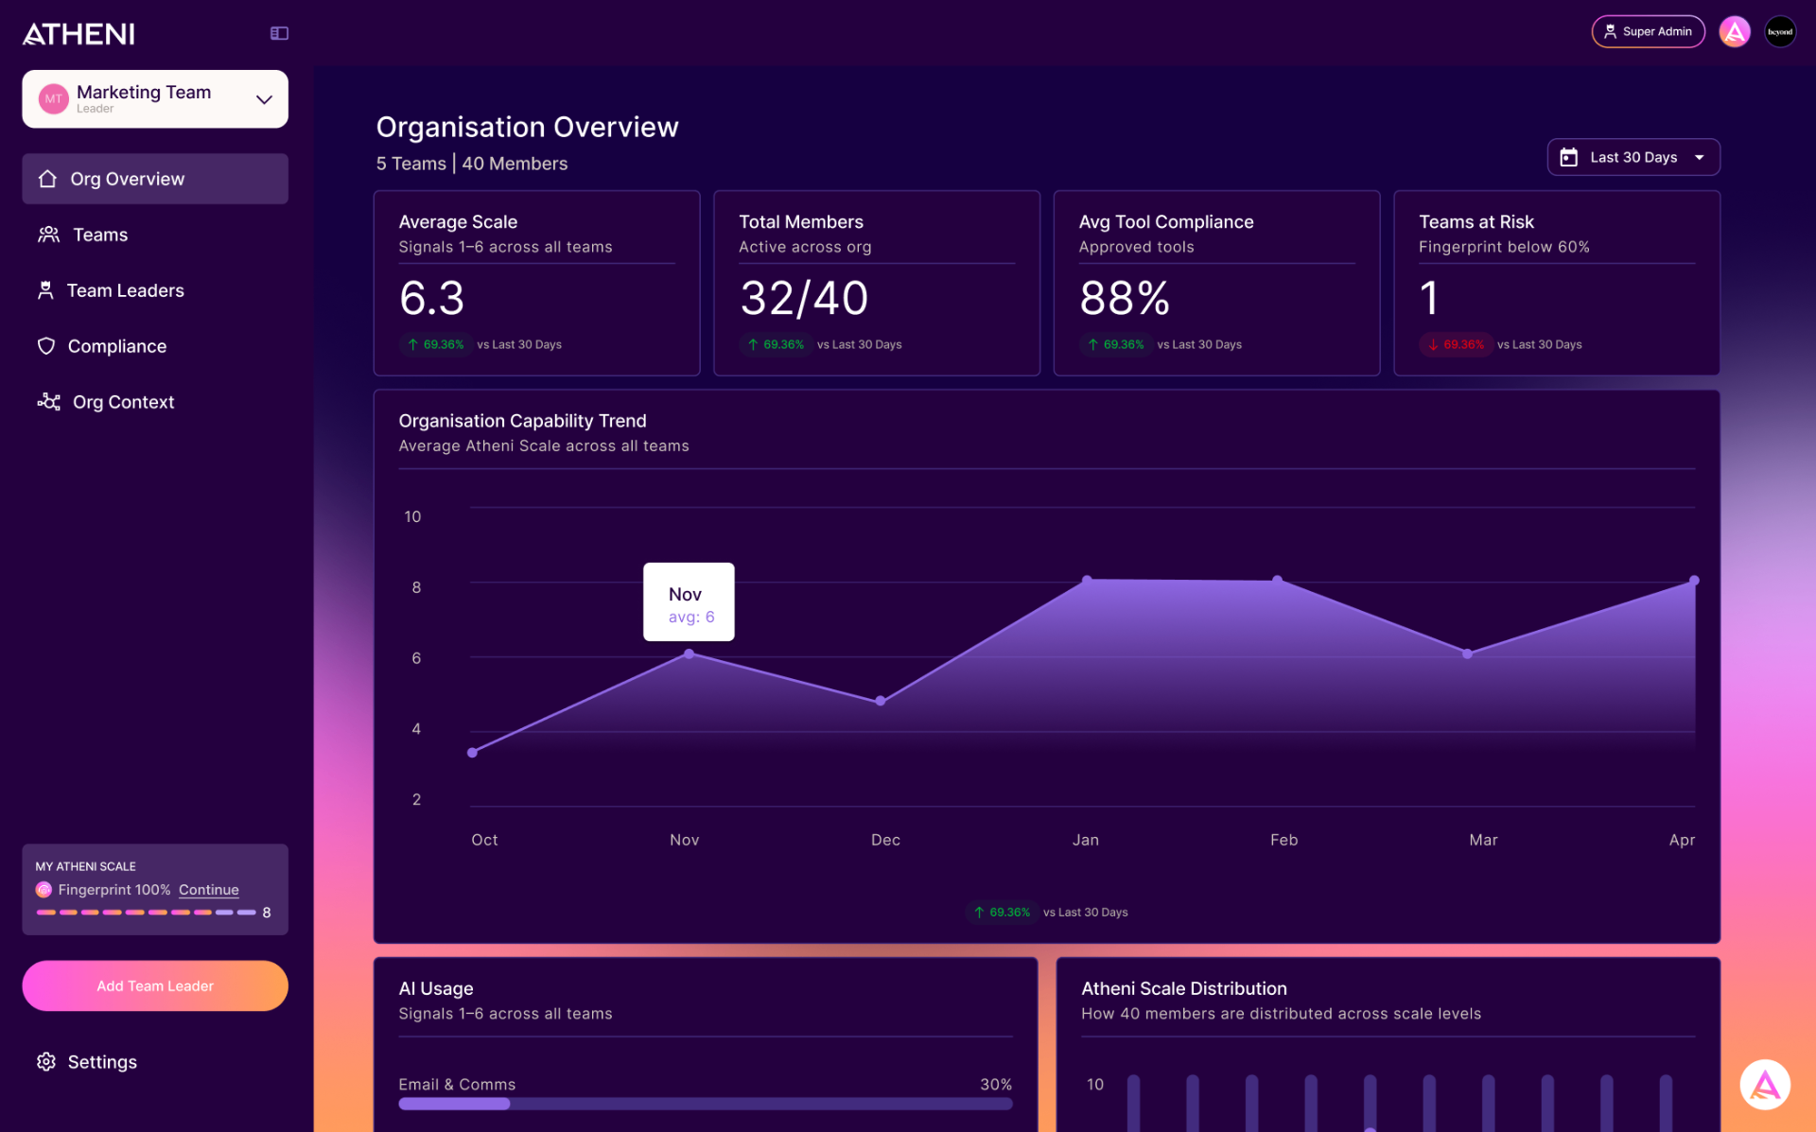Select the Dec data point on chart
This screenshot has height=1132, width=1816.
[881, 701]
